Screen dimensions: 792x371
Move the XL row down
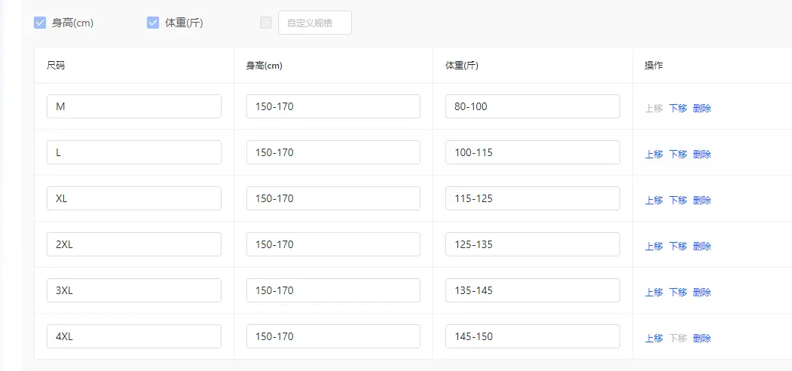[677, 200]
